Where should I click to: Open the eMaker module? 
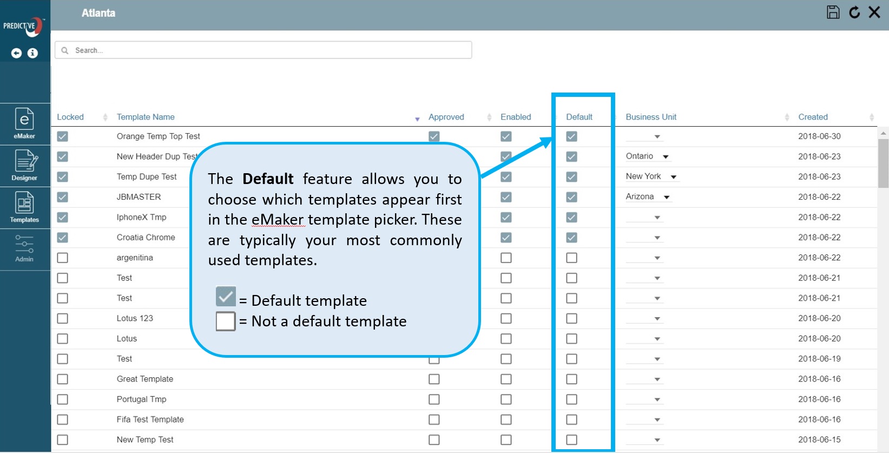pyautogui.click(x=24, y=124)
